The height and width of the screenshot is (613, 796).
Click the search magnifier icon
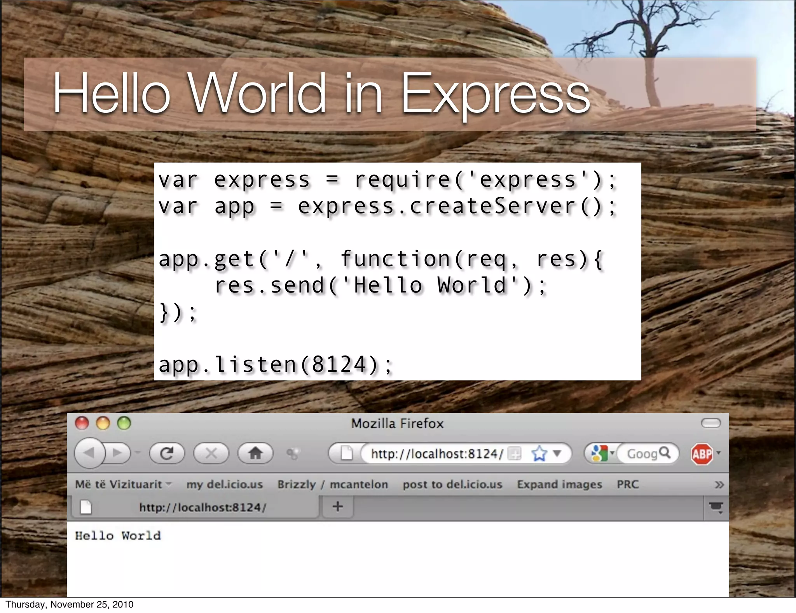(665, 453)
